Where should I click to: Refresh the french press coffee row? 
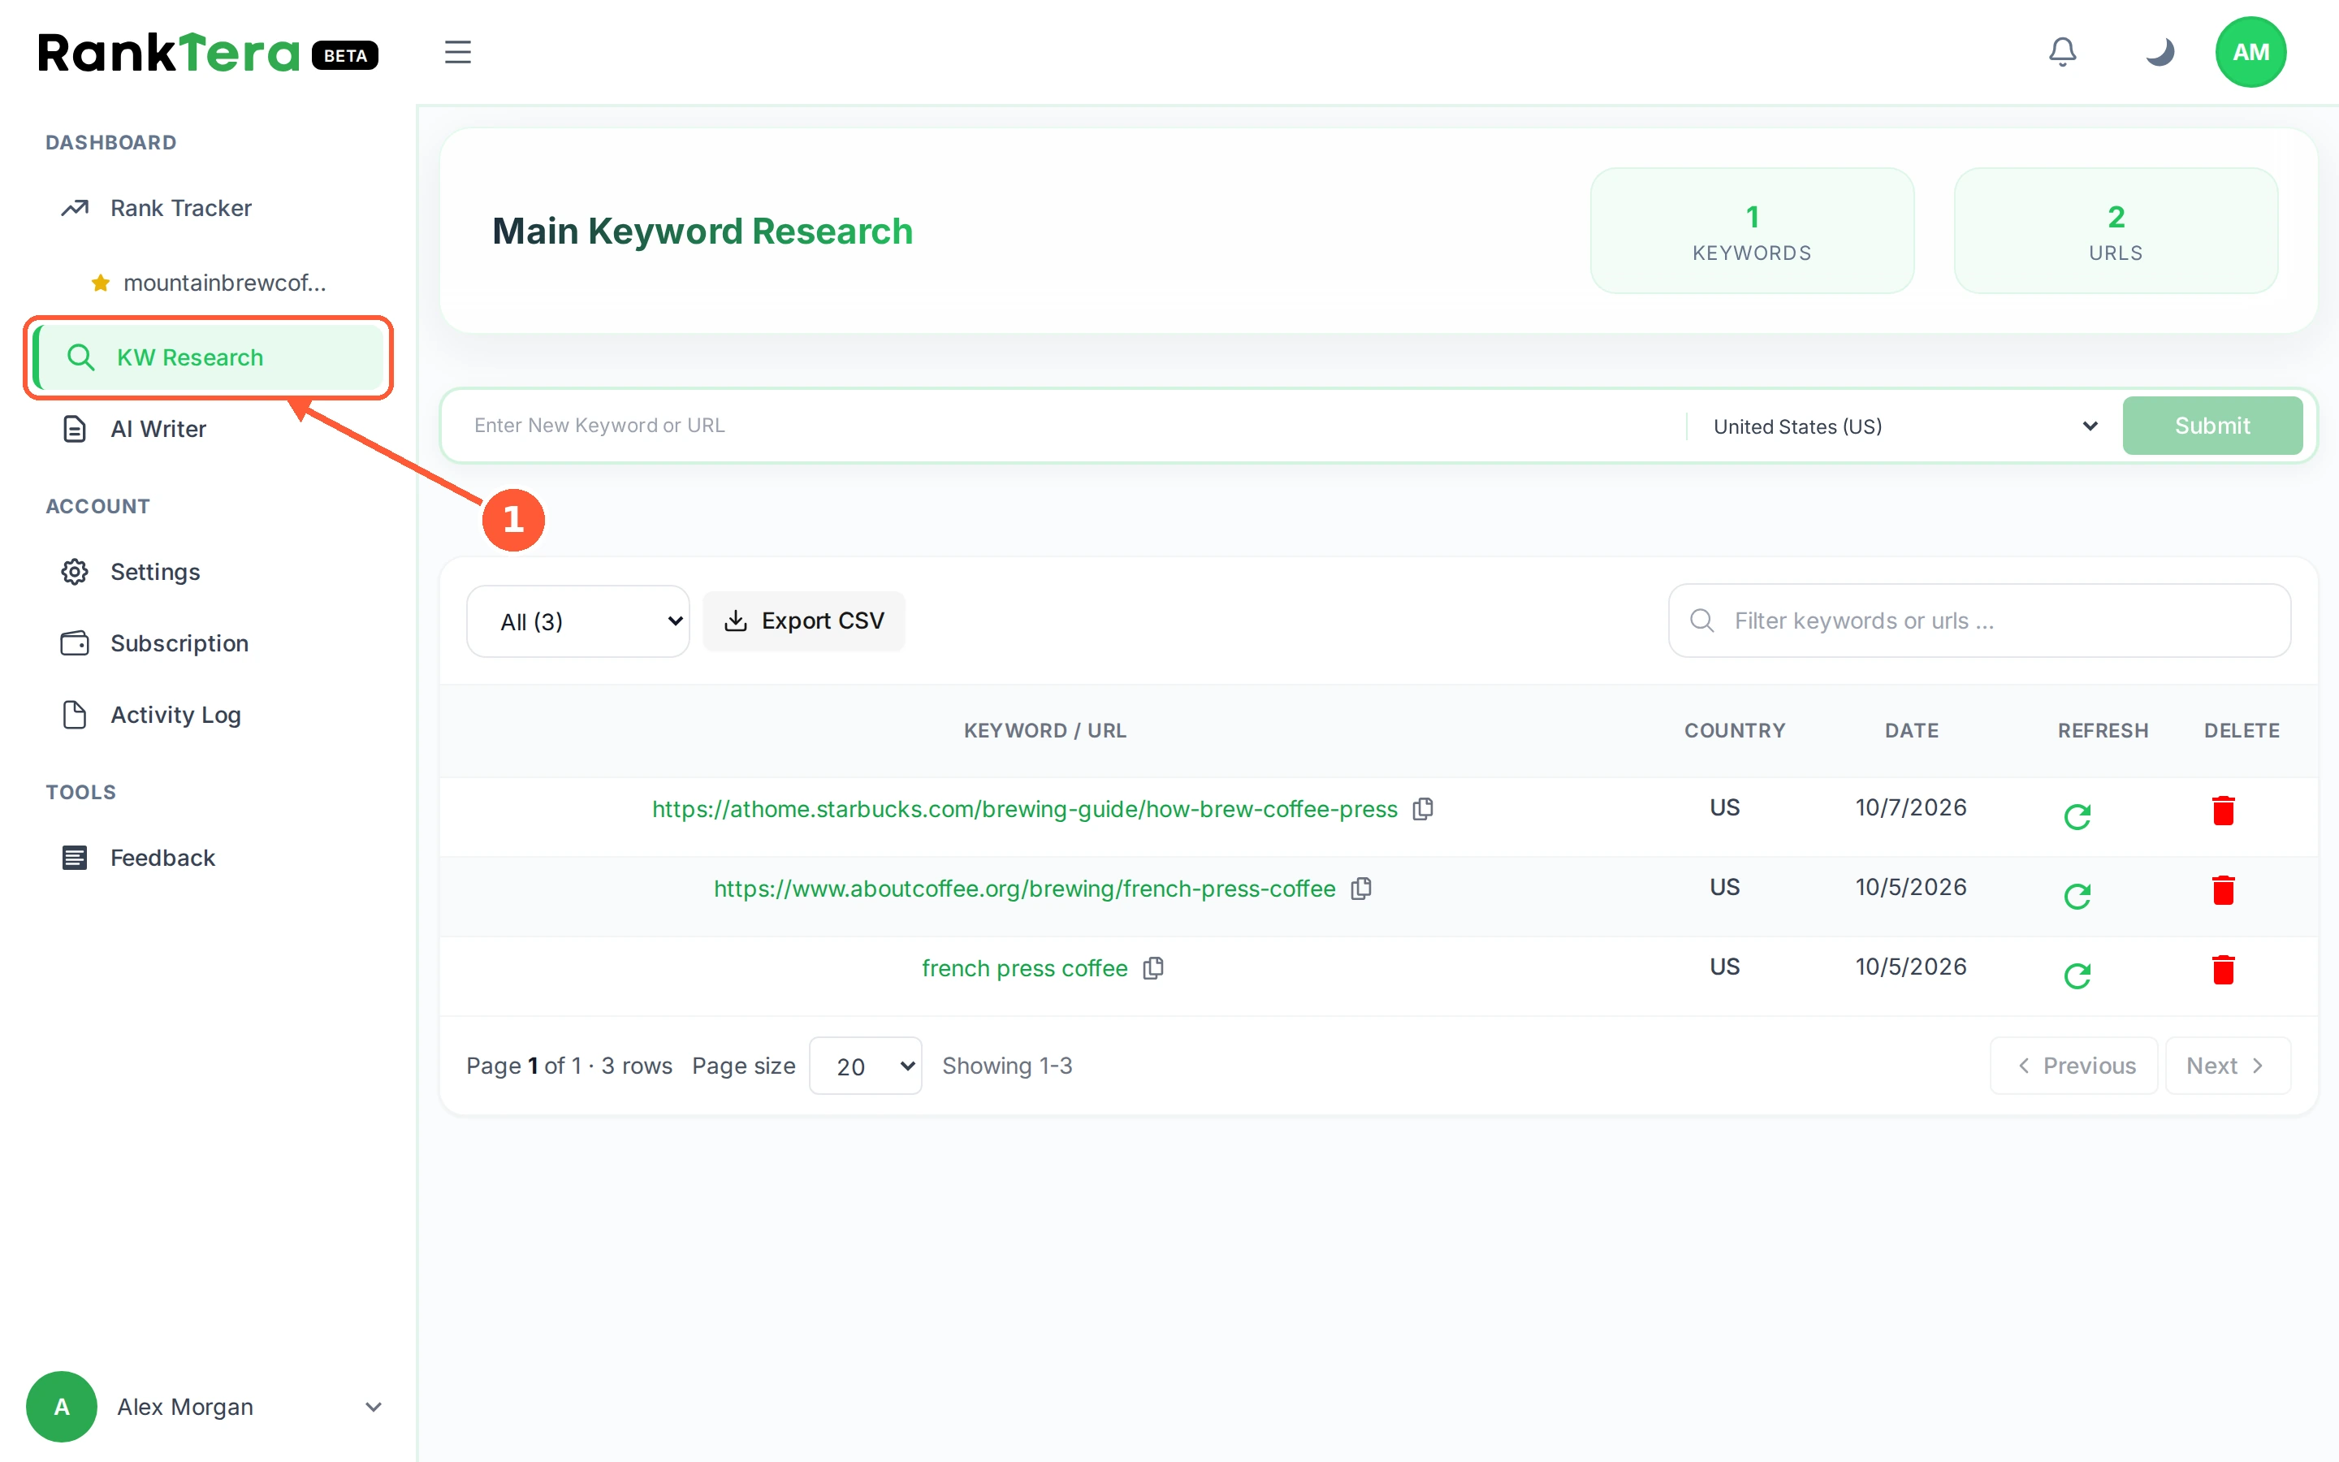(x=2077, y=975)
